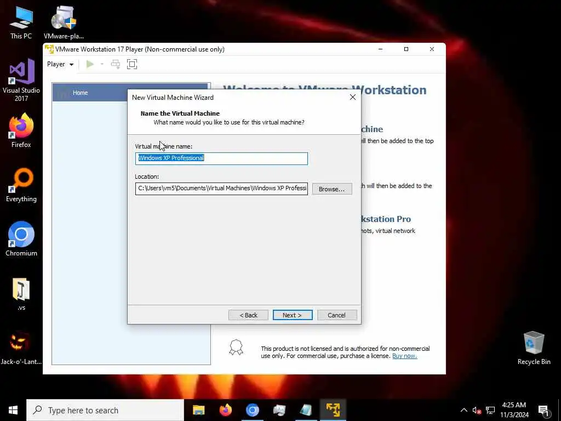Viewport: 561px width, 421px height.
Task: Click the Location path field
Action: [221, 189]
